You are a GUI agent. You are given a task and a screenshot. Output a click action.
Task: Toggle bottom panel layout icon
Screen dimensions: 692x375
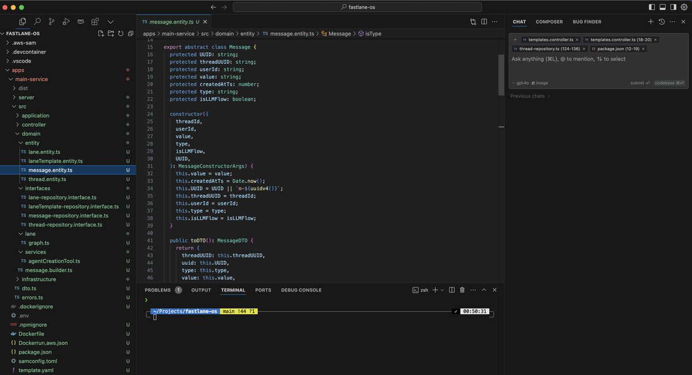pos(663,7)
